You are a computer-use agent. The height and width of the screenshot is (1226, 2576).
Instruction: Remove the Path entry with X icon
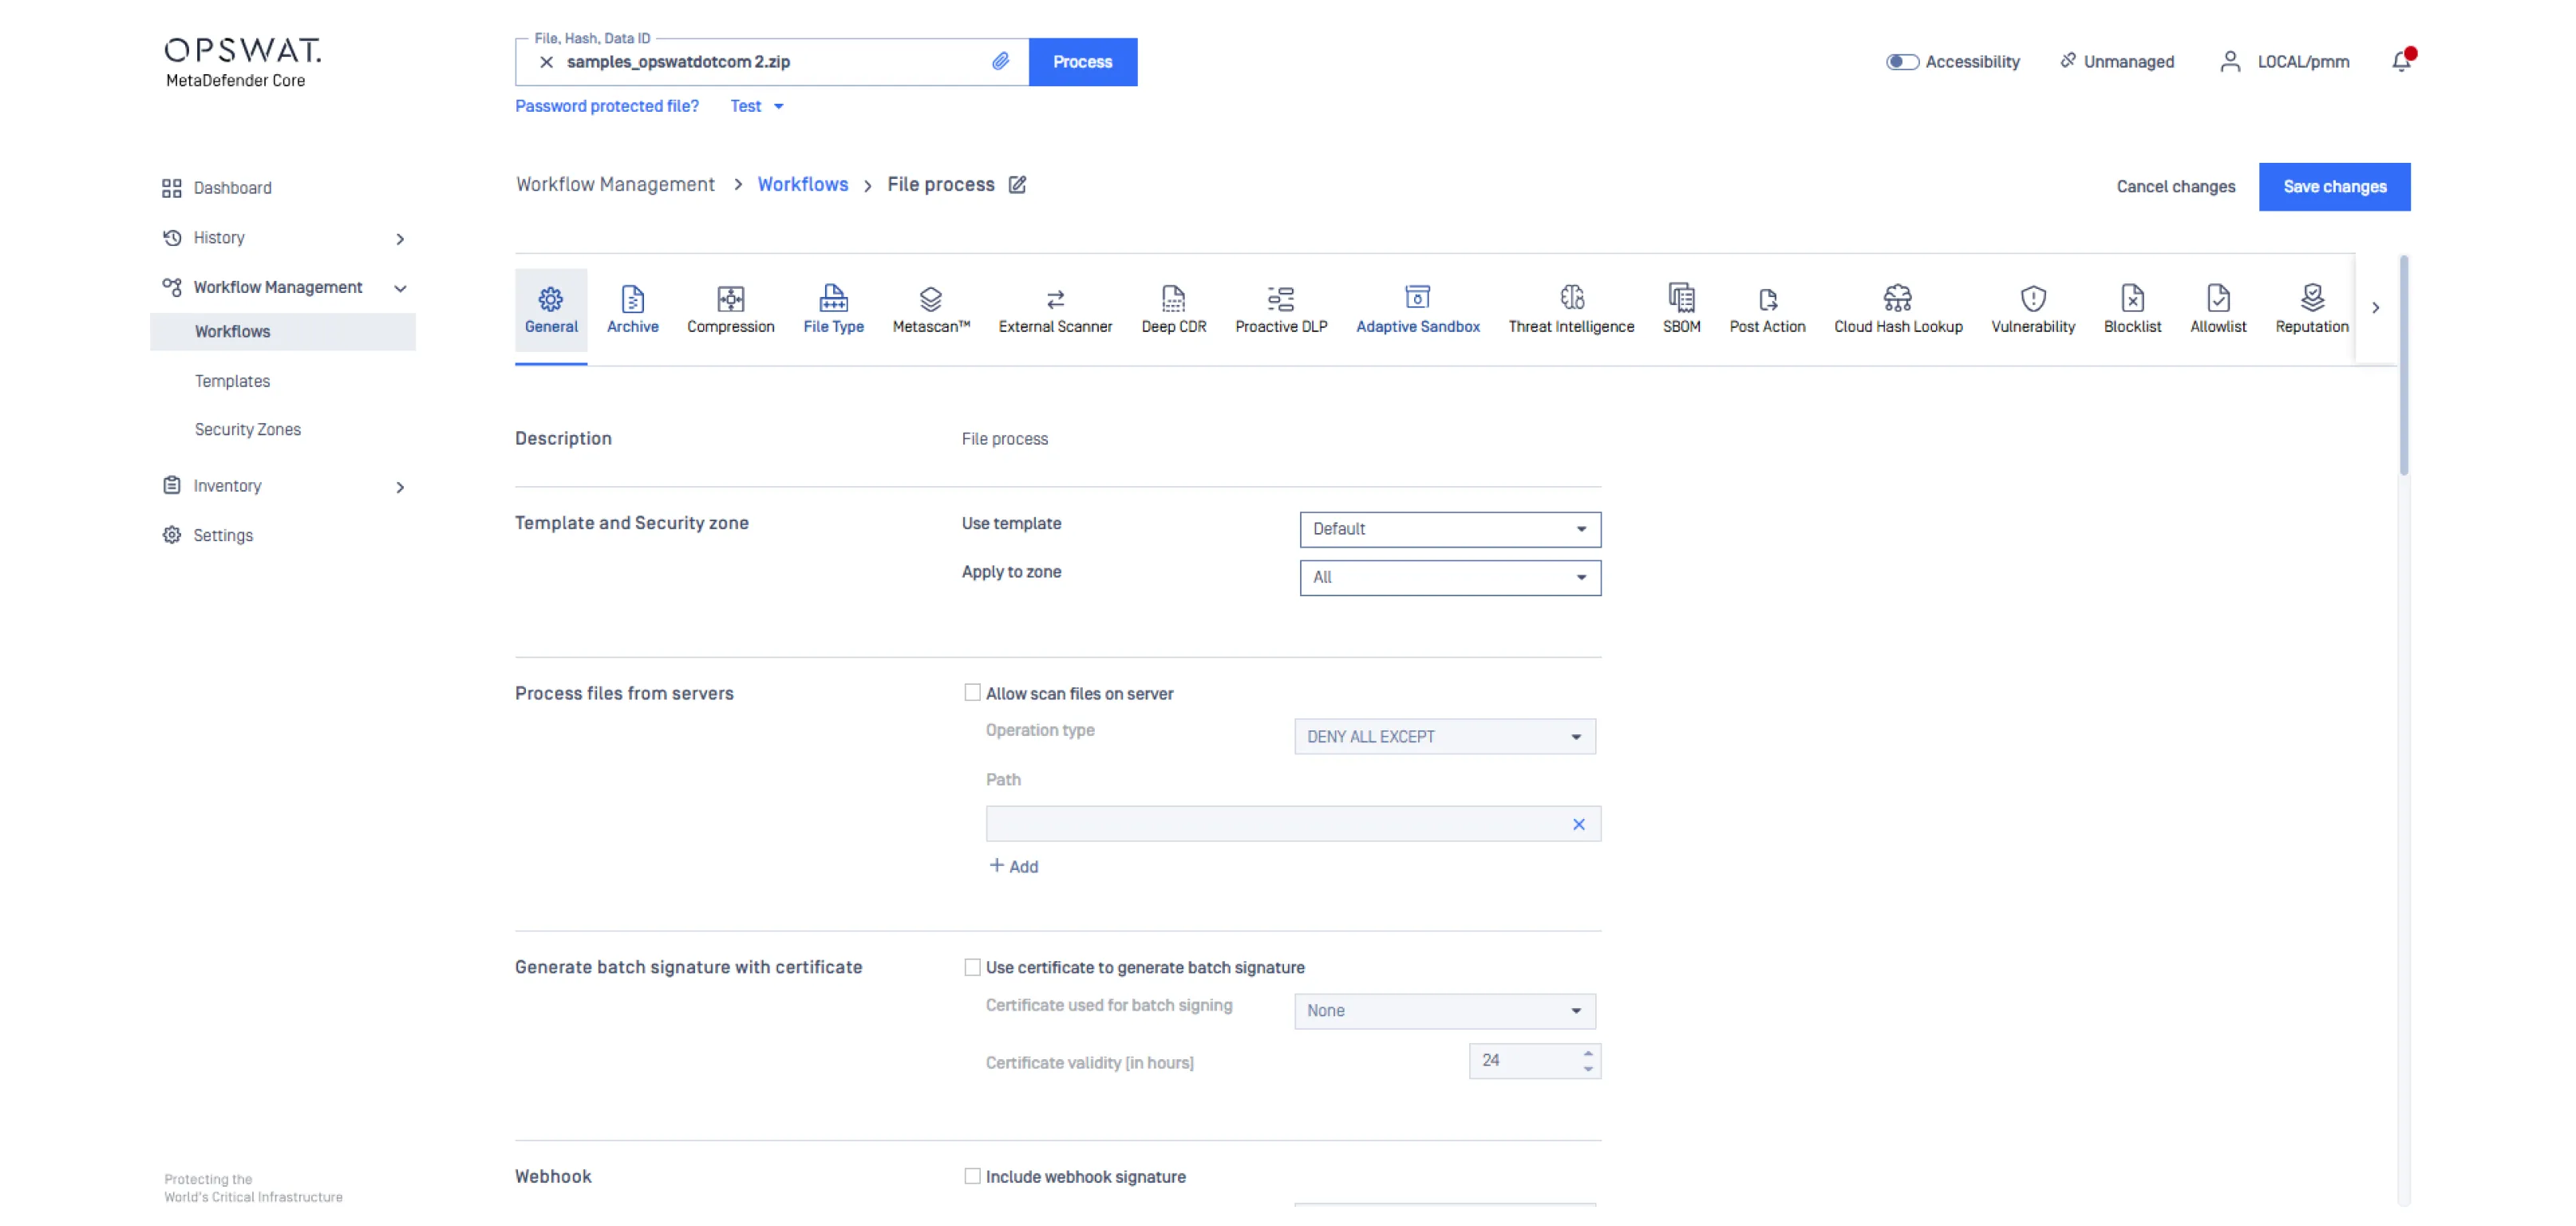1578,824
